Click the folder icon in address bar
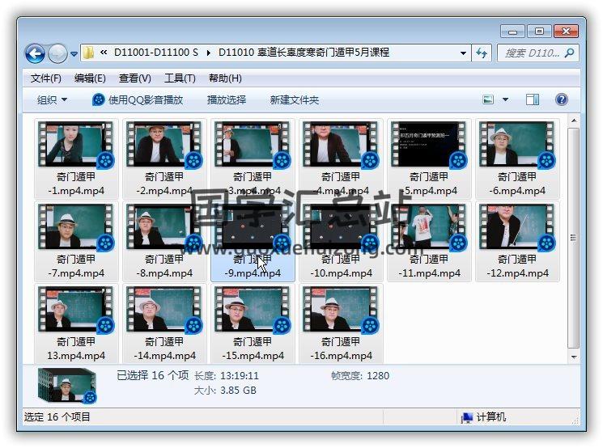This screenshot has height=448, width=603. click(x=89, y=53)
